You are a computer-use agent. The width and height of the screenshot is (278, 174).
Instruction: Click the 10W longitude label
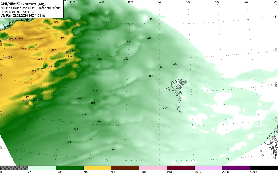pos(130,2)
